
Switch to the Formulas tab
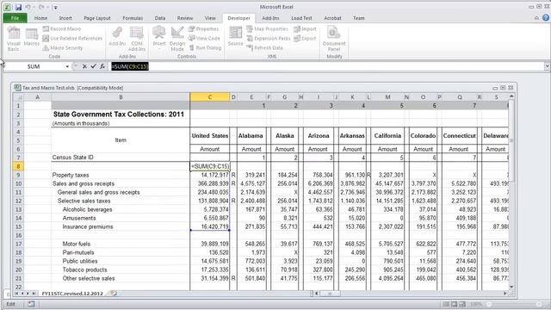click(133, 18)
